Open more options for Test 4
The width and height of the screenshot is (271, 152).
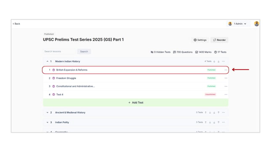(226, 94)
